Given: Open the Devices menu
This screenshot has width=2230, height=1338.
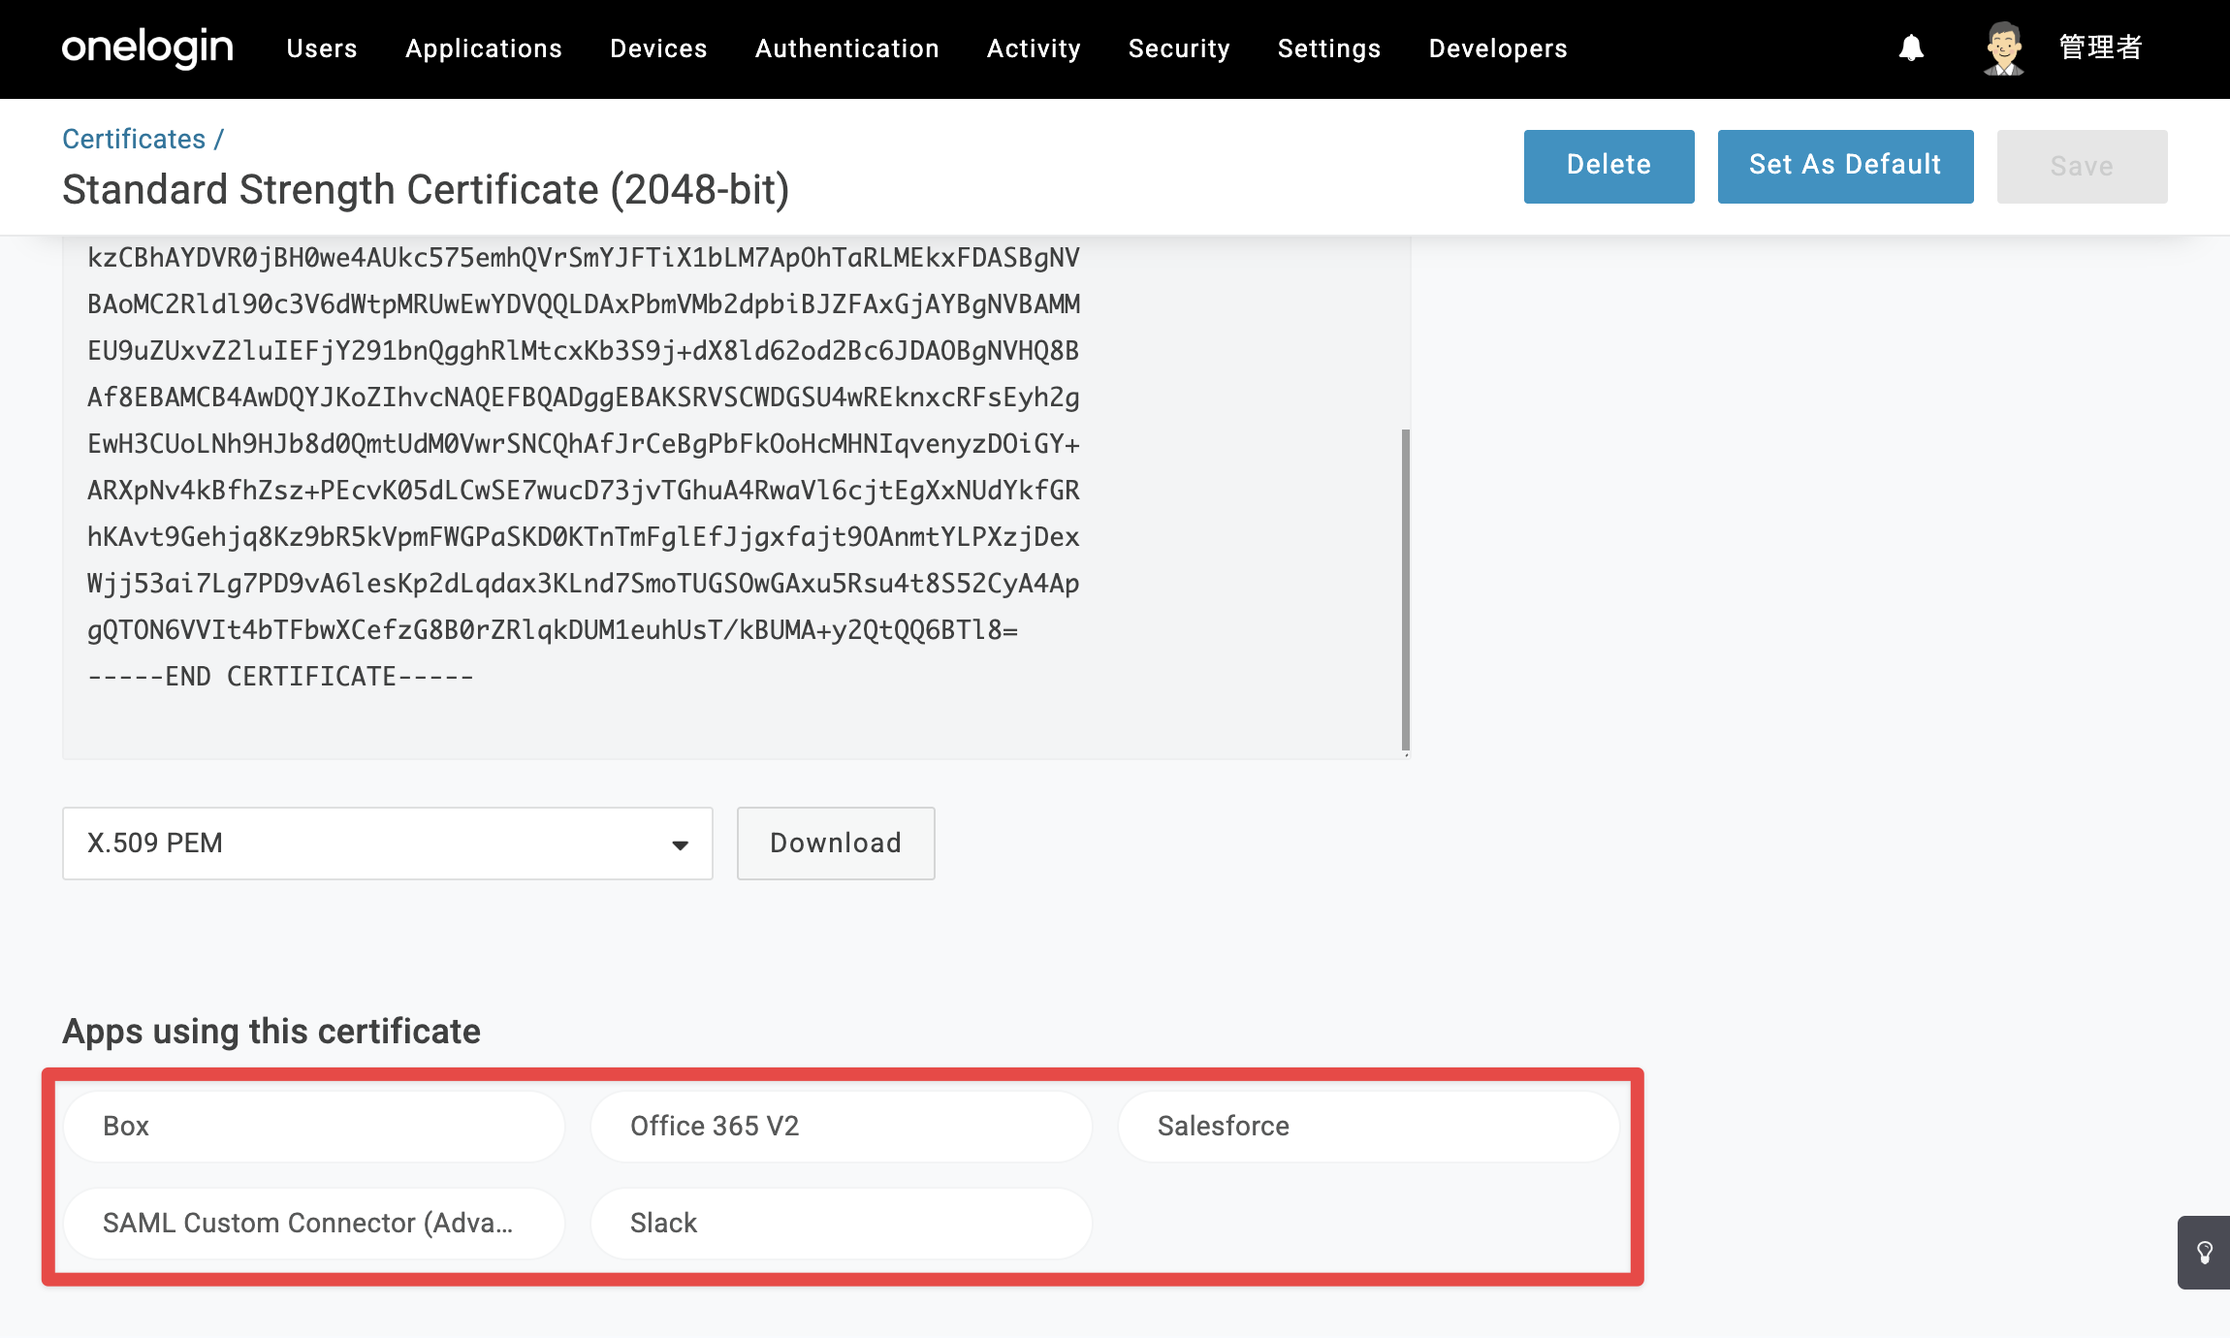Looking at the screenshot, I should point(658,48).
